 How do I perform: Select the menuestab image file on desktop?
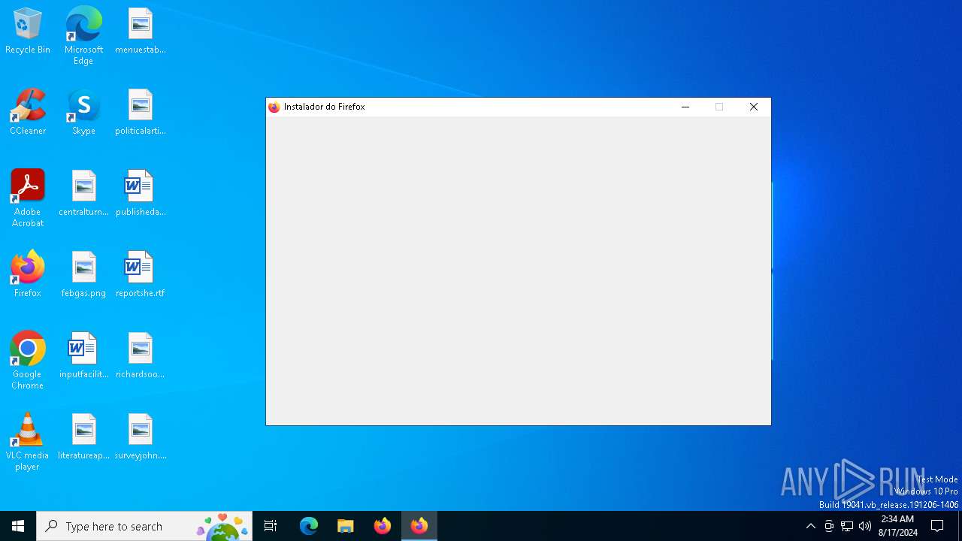(x=141, y=31)
